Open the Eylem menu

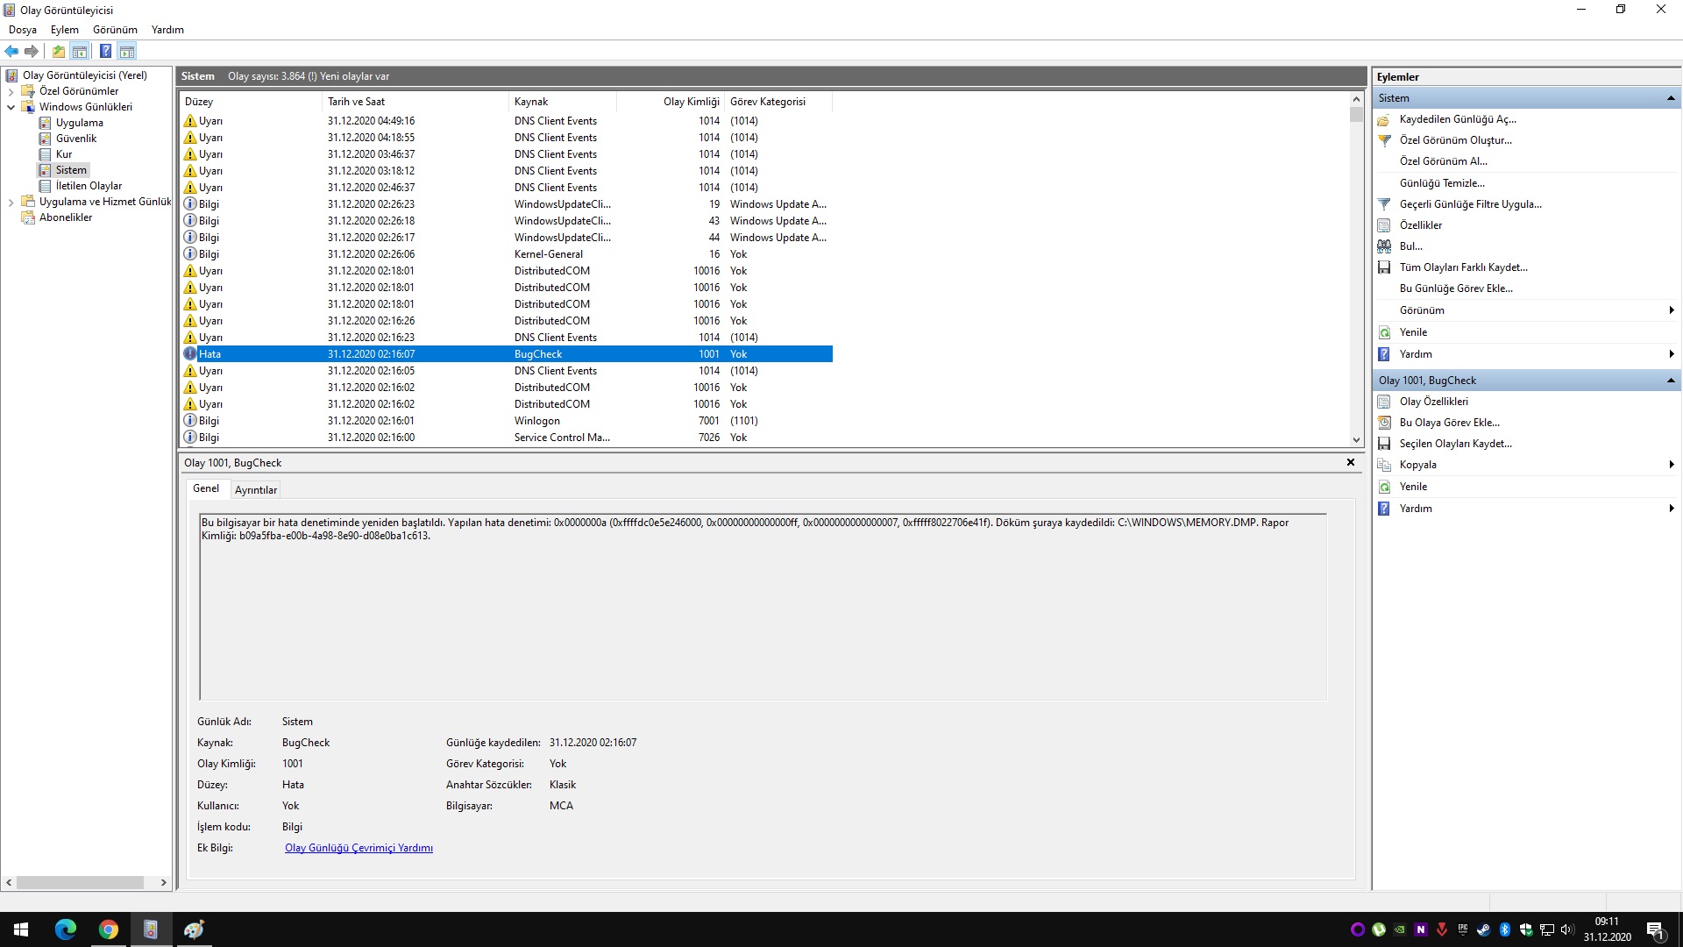[64, 30]
